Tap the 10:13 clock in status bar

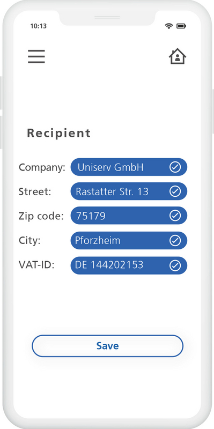tap(38, 26)
